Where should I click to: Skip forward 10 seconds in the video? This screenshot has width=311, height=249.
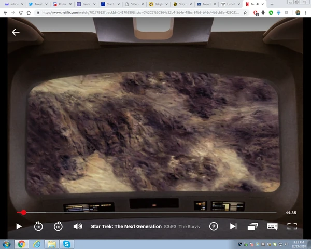58,226
